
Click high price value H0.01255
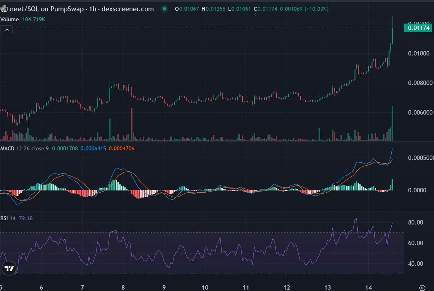tap(214, 9)
